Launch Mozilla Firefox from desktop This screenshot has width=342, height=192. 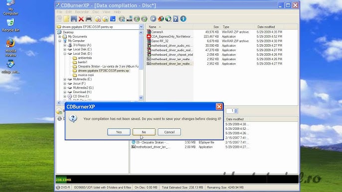pyautogui.click(x=10, y=48)
